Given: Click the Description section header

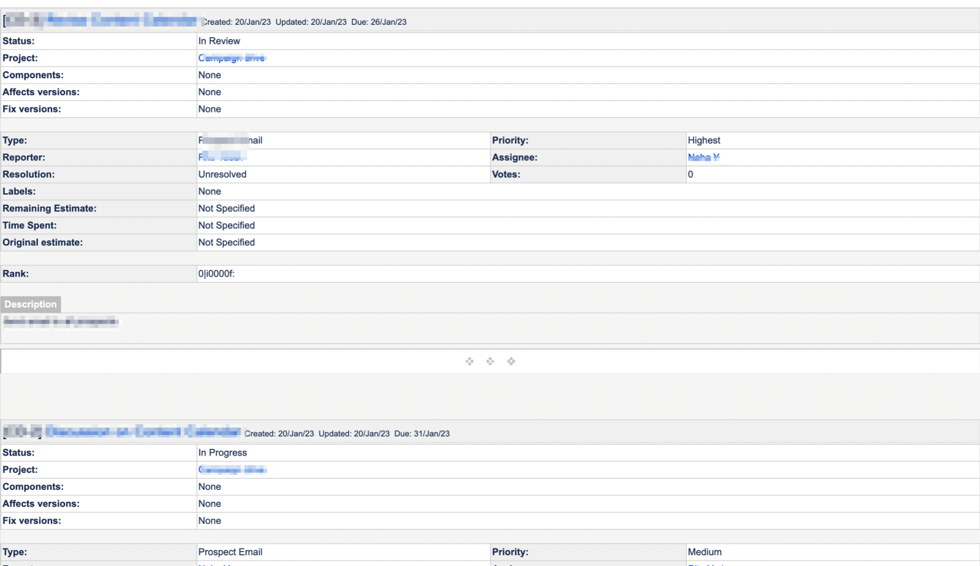Looking at the screenshot, I should point(31,304).
